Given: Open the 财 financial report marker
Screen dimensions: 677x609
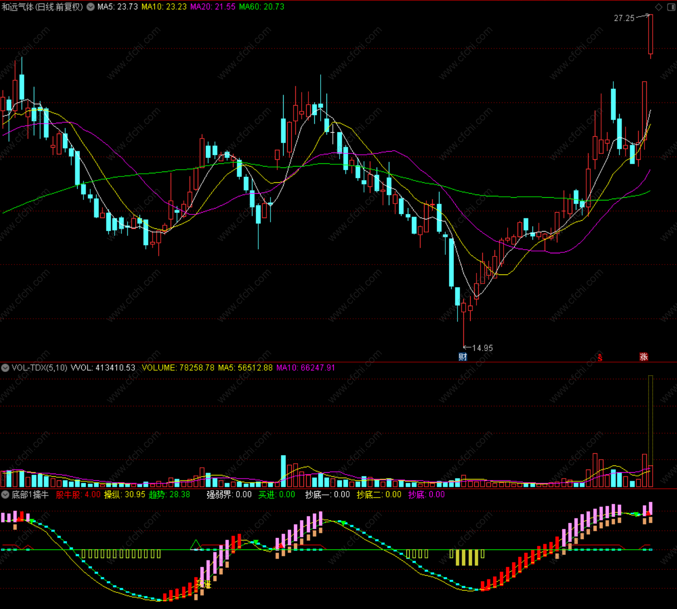Looking at the screenshot, I should point(463,357).
